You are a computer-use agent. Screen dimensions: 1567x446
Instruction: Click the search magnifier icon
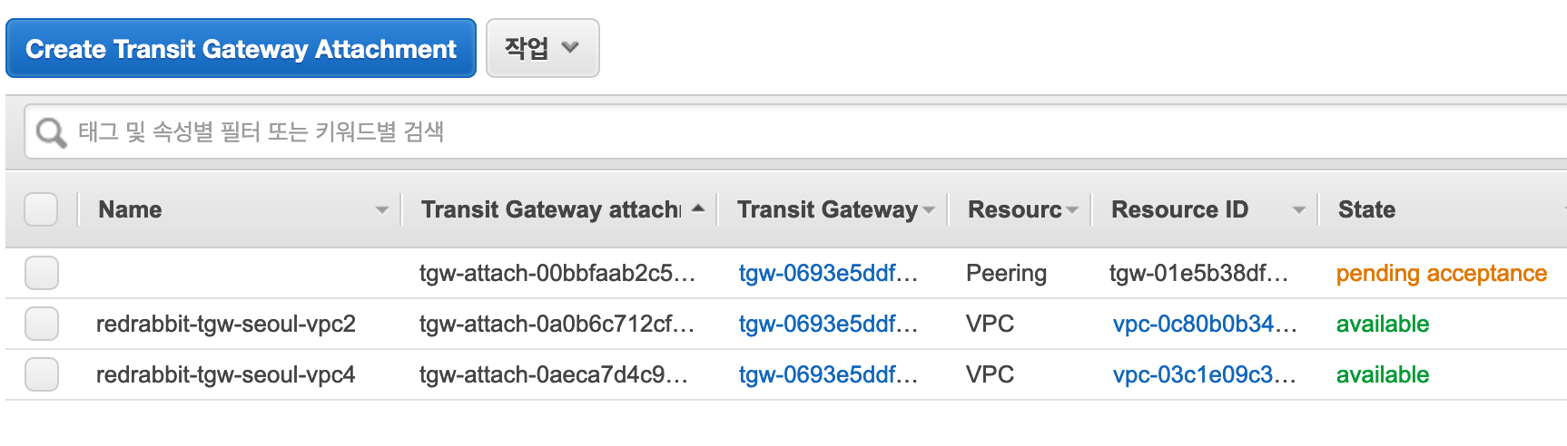[x=51, y=132]
